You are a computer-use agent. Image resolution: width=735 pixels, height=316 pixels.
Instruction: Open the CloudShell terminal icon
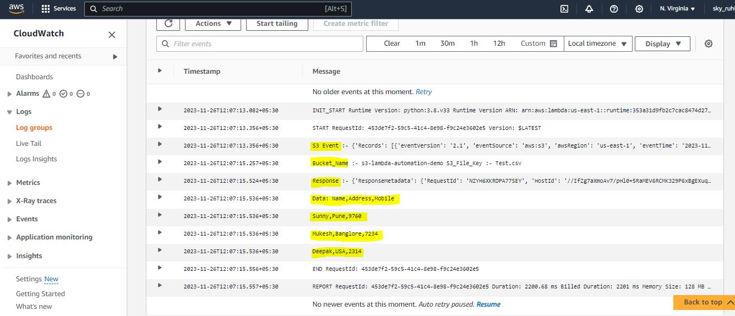(564, 9)
